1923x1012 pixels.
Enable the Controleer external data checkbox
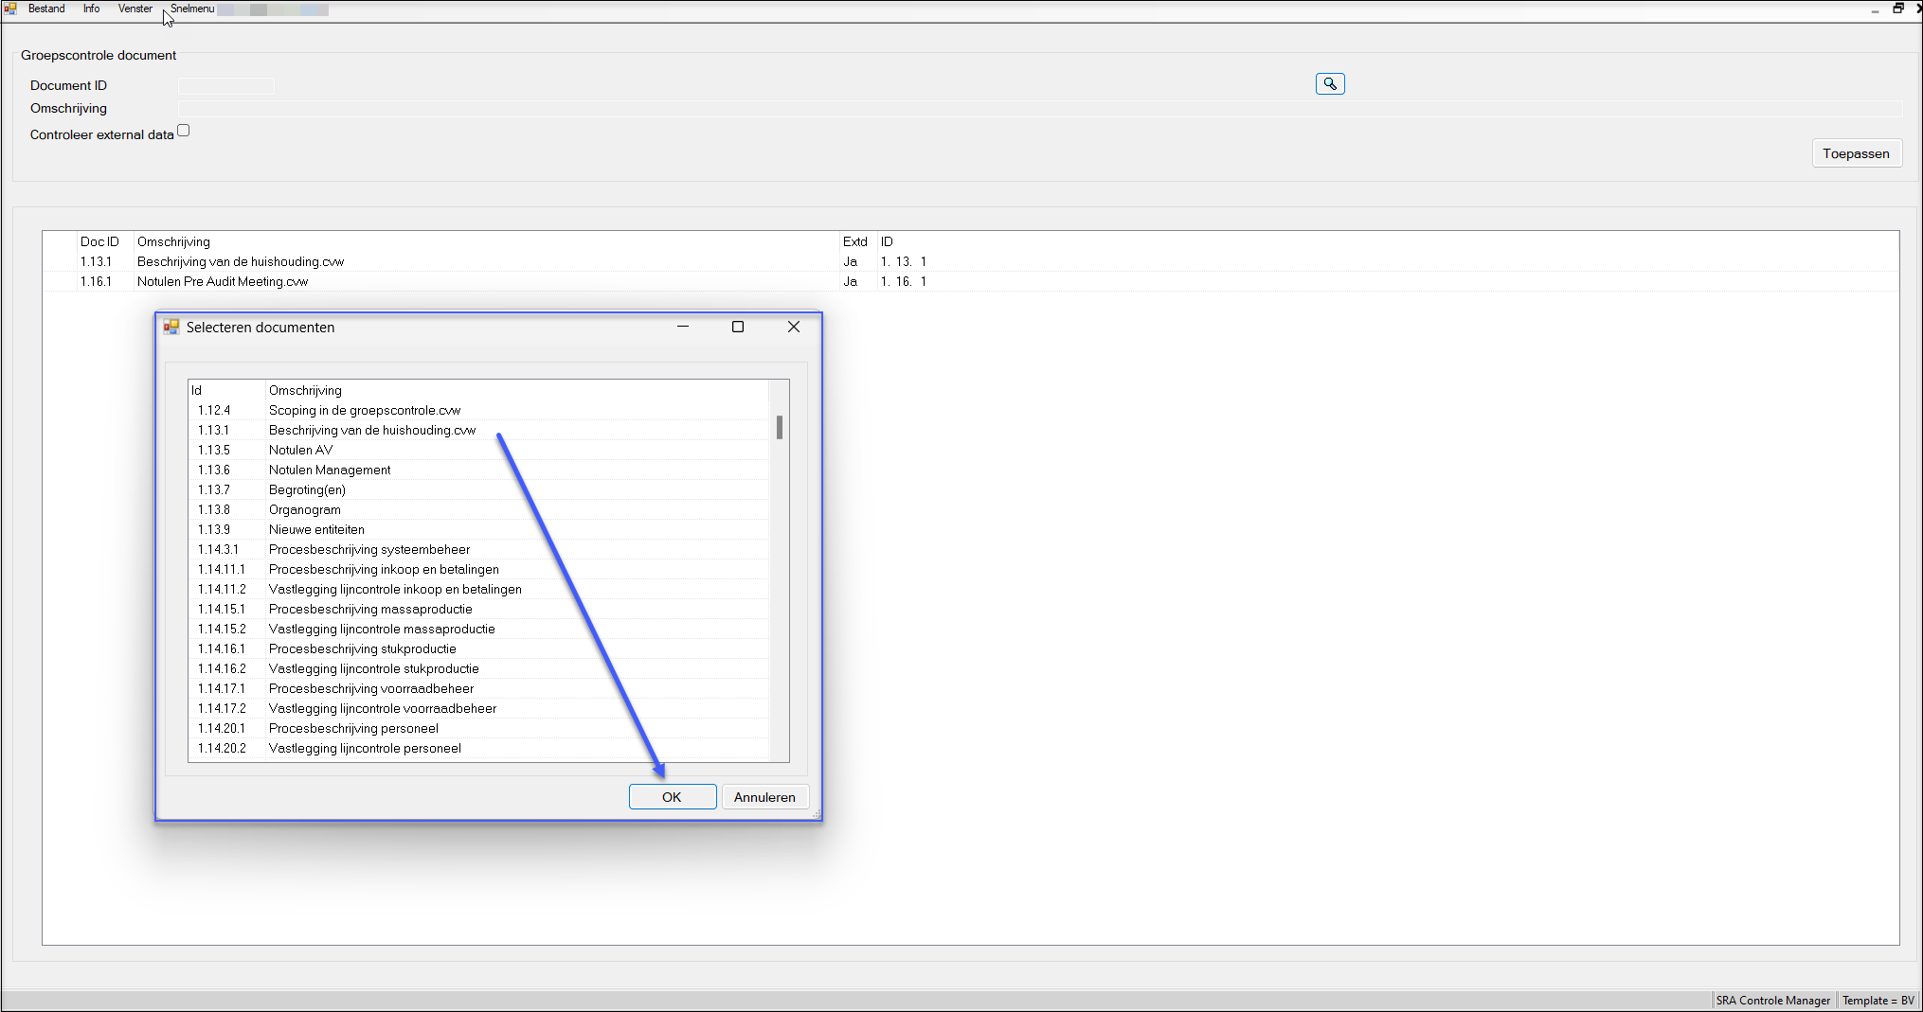[184, 131]
